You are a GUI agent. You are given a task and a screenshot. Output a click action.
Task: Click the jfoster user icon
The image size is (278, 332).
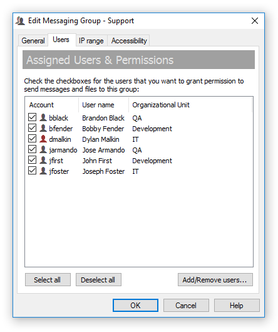click(x=43, y=171)
